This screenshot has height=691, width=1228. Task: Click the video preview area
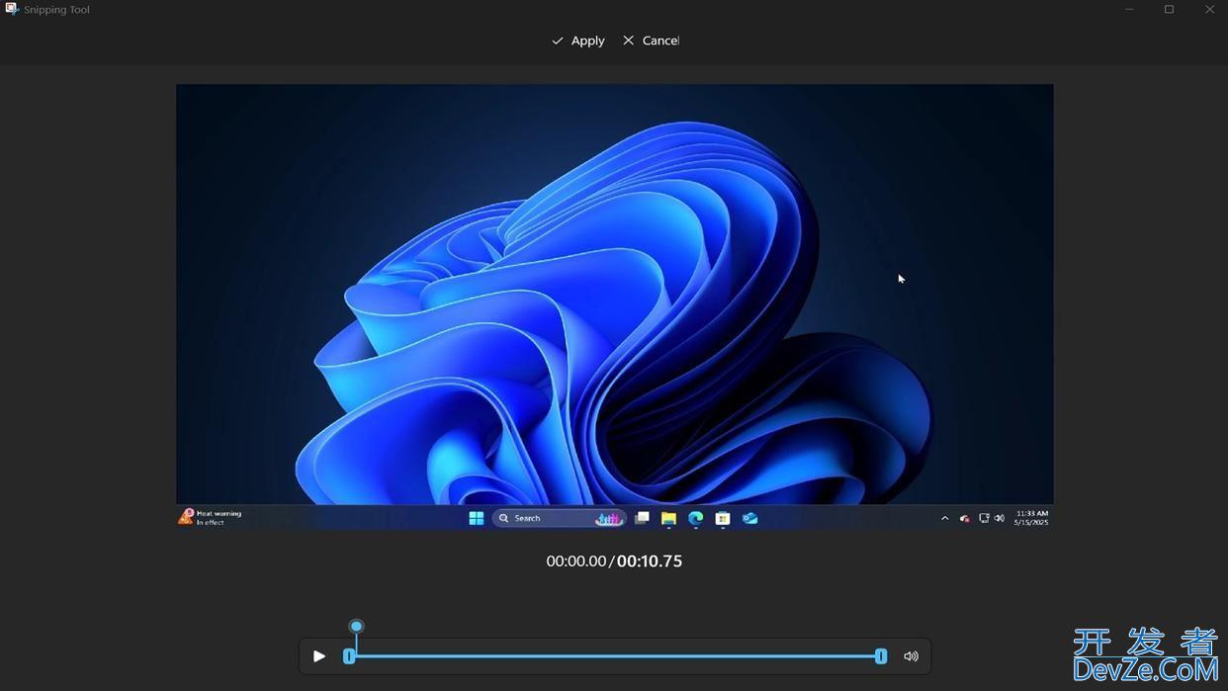coord(614,297)
